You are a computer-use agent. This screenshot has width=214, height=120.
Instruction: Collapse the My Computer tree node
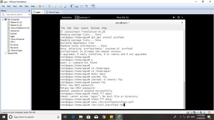tap(3, 20)
